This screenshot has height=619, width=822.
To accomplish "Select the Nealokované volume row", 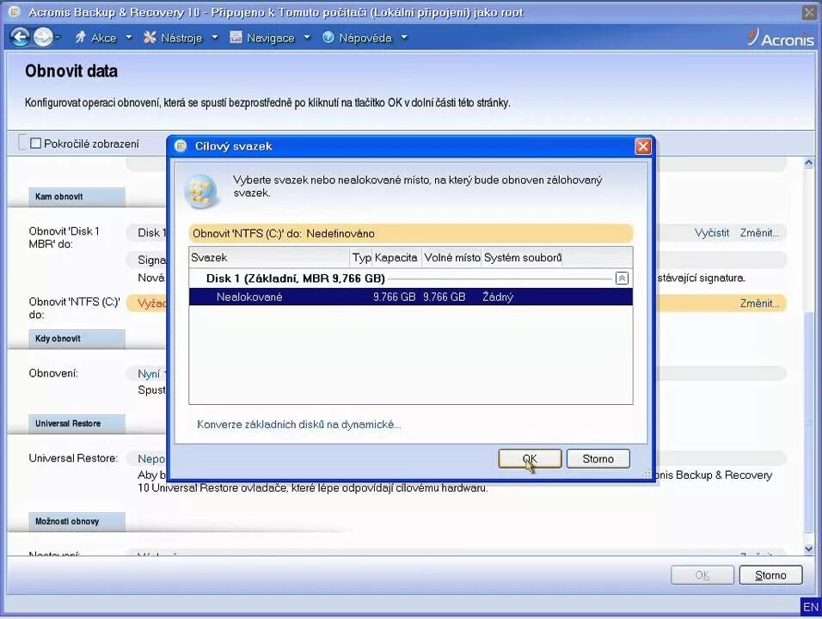I will (410, 297).
